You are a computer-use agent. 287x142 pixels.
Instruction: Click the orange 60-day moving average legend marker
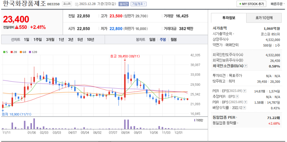coord(21,52)
